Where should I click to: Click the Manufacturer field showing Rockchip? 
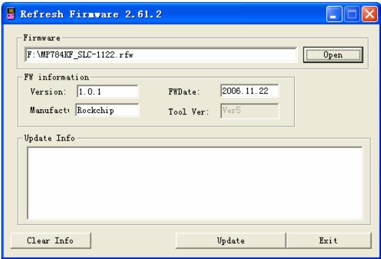click(107, 110)
